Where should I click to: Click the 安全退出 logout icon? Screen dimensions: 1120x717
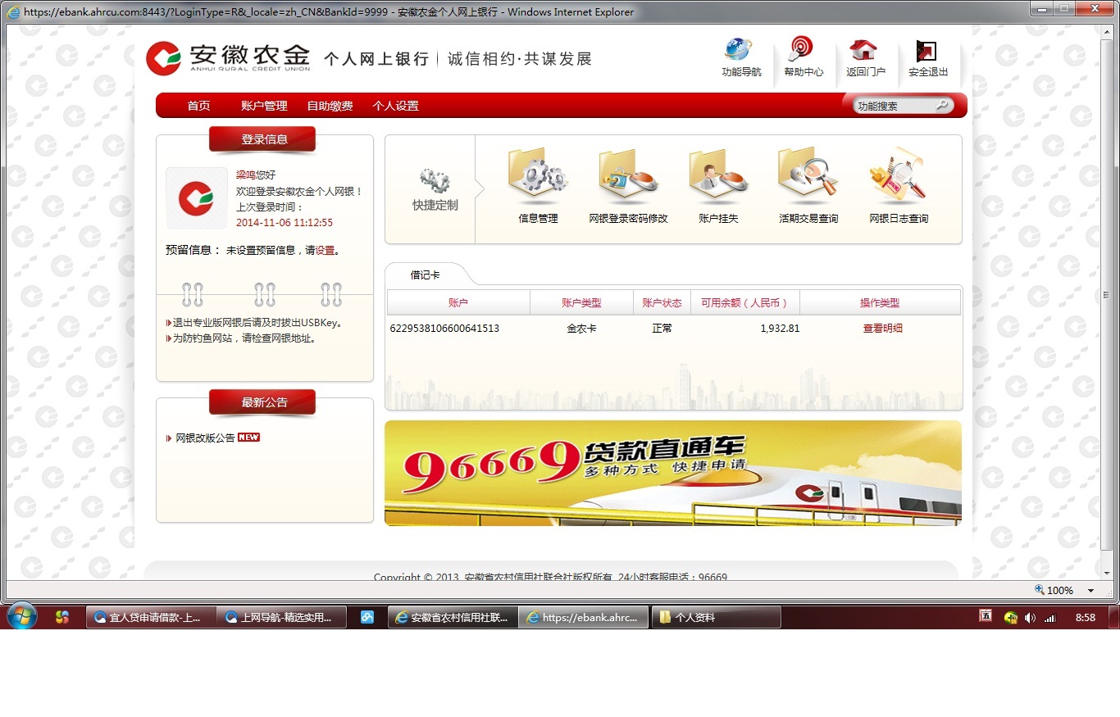pyautogui.click(x=927, y=51)
